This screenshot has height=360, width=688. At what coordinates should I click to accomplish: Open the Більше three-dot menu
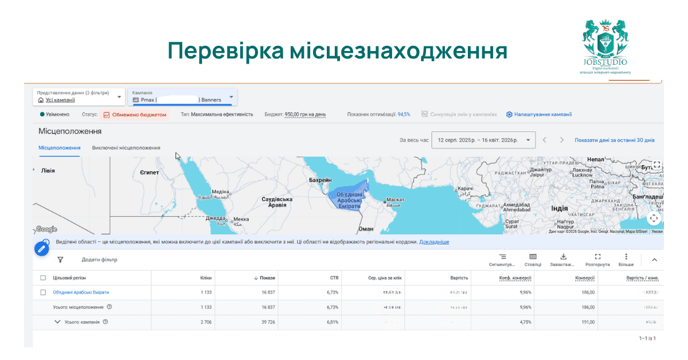point(626,257)
